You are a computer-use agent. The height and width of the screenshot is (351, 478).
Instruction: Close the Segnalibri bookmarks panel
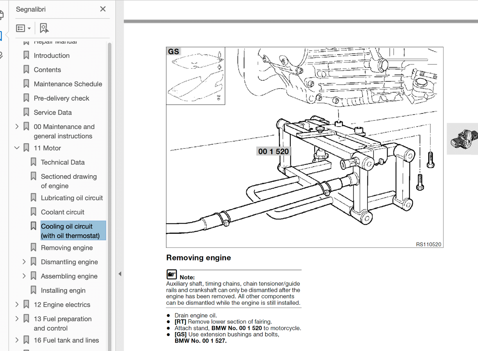click(103, 9)
